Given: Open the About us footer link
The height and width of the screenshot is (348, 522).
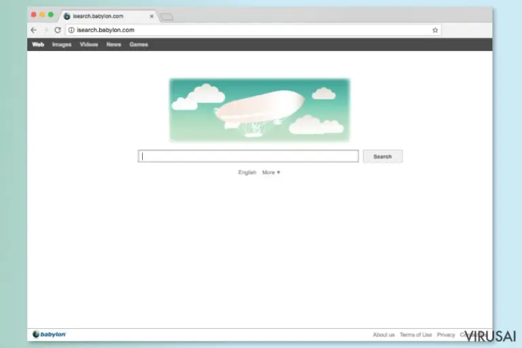Looking at the screenshot, I should [x=383, y=334].
